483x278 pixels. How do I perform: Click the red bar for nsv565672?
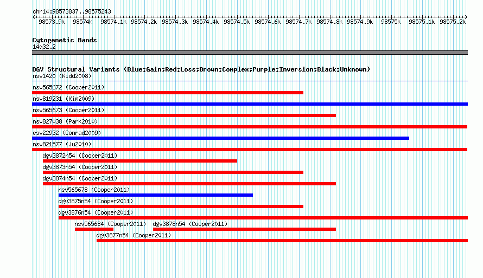click(168, 93)
